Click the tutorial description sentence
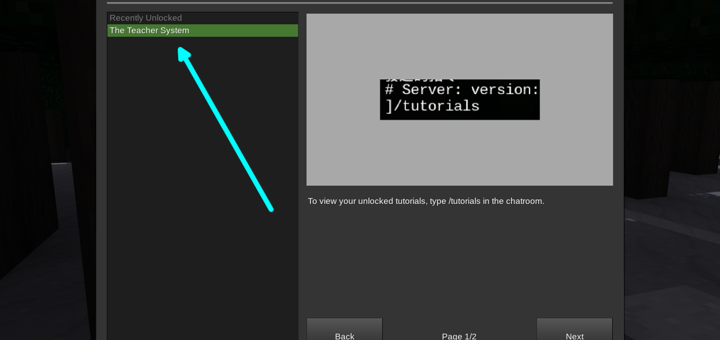Screen dimensions: 720x340 click(x=425, y=201)
